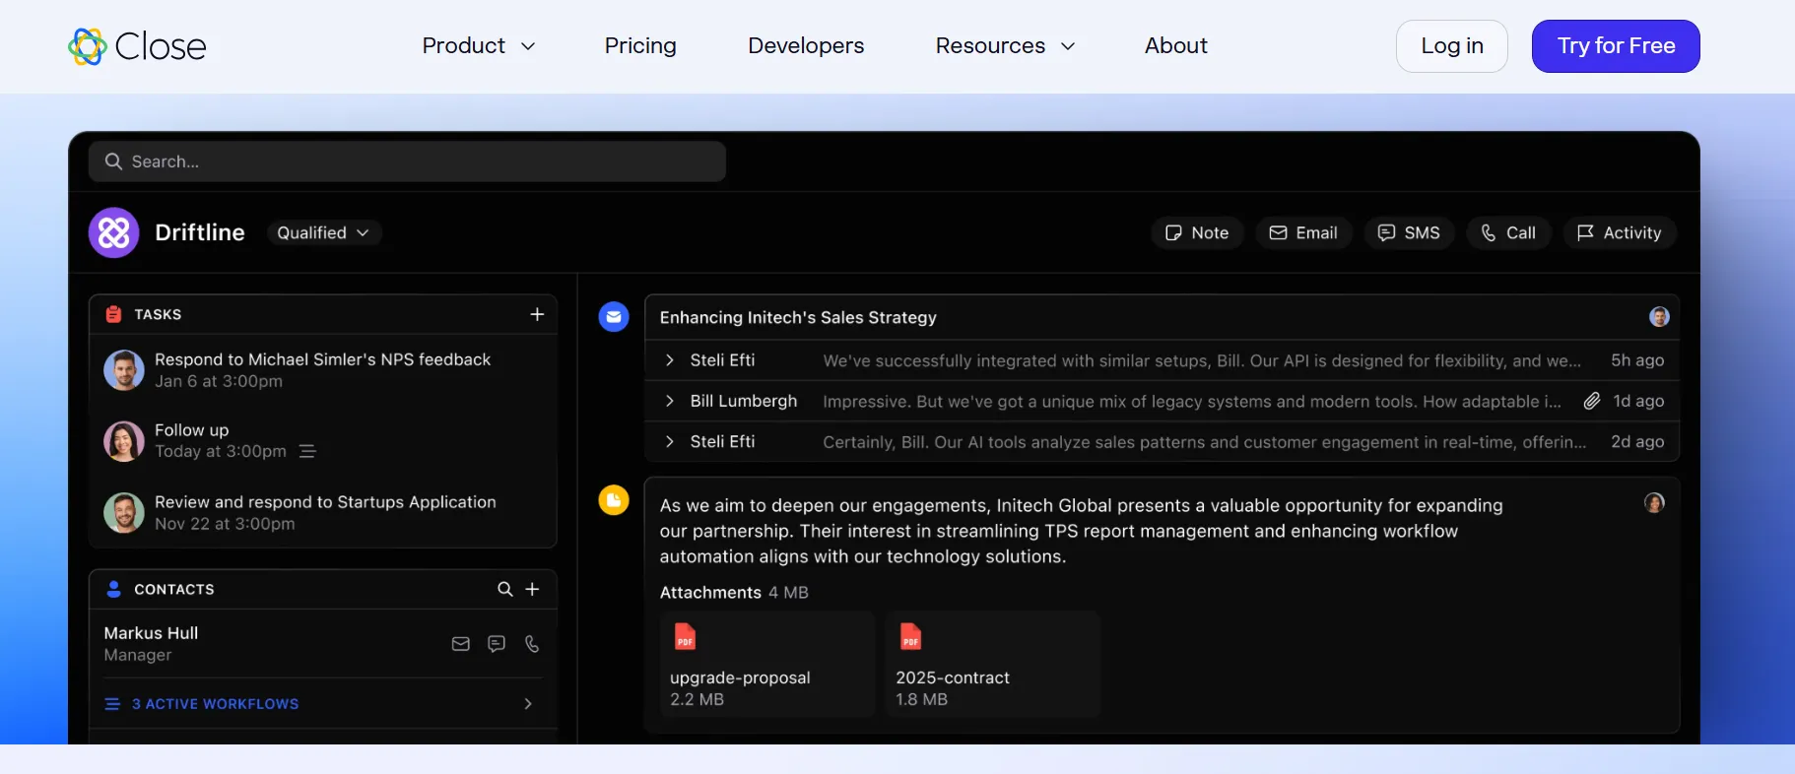
Task: Open task Respond to Michael Simler's NPS feedback
Action: pos(322,359)
